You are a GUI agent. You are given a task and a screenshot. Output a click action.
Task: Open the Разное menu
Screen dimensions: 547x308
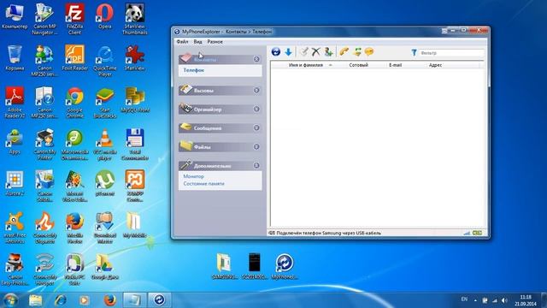(x=215, y=42)
